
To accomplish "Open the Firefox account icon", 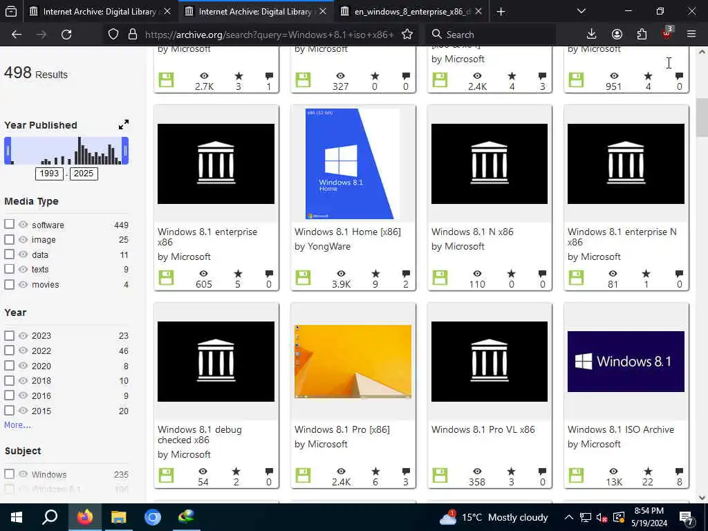I will 617,35.
